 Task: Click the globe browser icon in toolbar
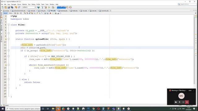click(x=38, y=7)
